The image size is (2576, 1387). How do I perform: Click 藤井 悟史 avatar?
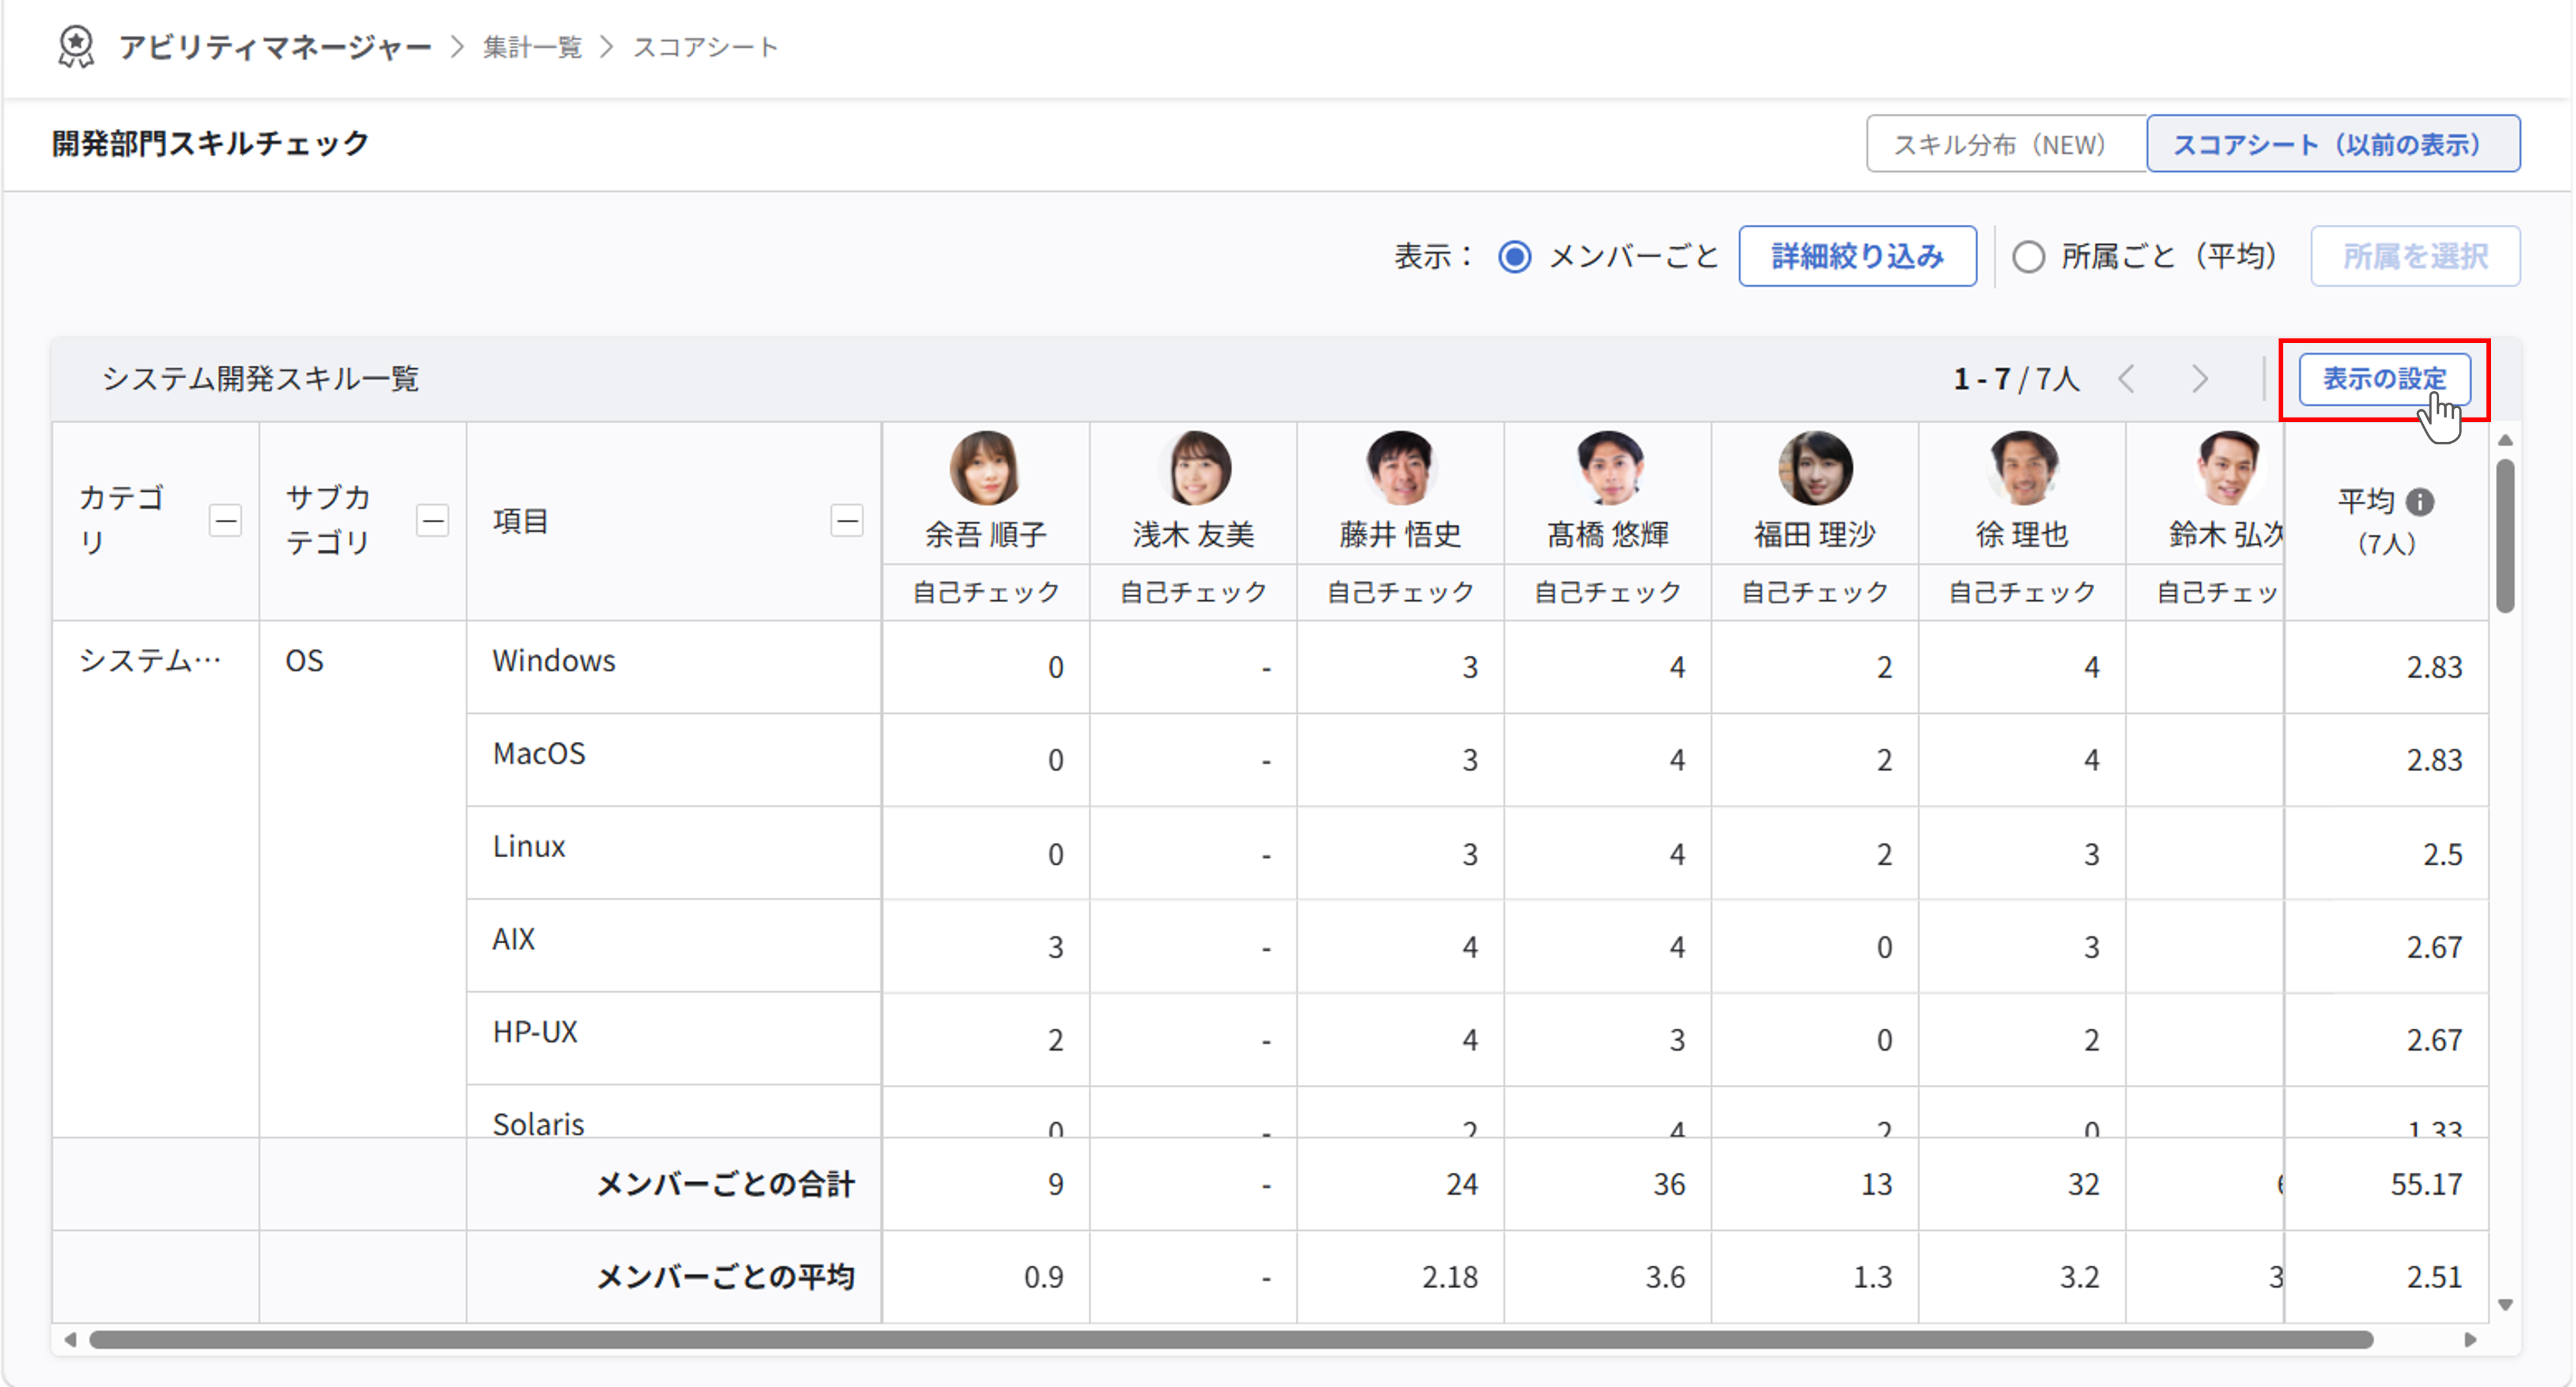(1400, 468)
